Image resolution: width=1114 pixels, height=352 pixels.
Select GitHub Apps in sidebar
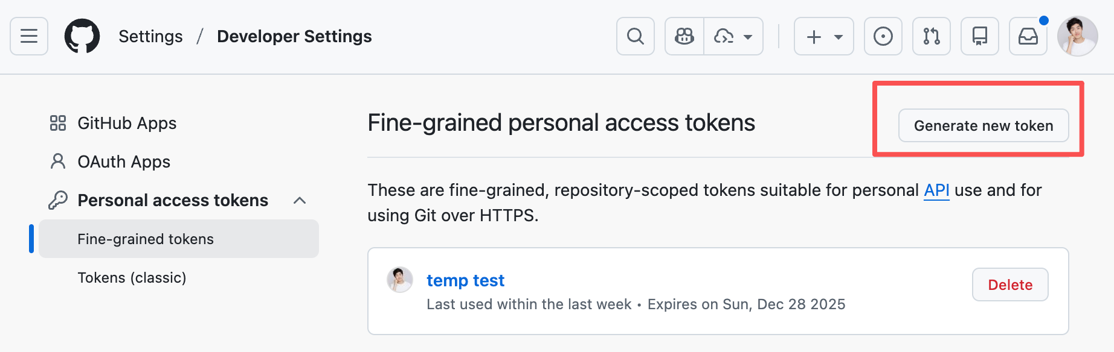click(x=127, y=123)
